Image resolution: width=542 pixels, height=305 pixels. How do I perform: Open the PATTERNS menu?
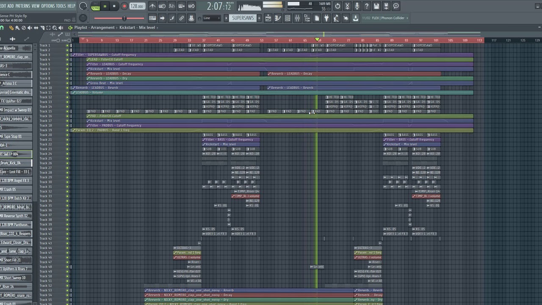click(x=22, y=6)
